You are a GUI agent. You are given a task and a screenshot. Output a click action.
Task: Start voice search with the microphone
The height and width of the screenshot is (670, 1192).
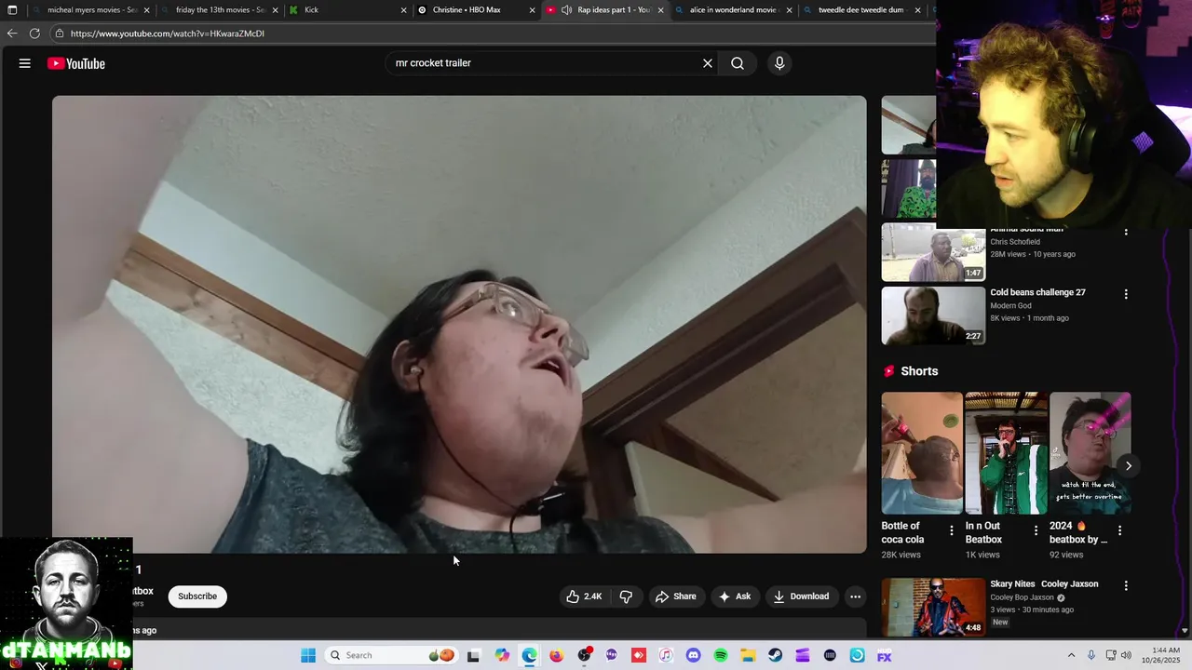[x=779, y=63]
